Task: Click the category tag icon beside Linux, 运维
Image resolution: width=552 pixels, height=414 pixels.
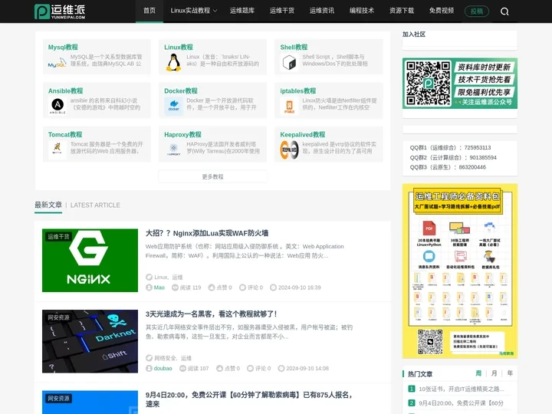Action: [149, 278]
